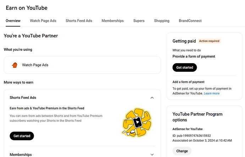Viewport: 245px width, 157px height.
Task: Expand the Memberships section chevron
Action: tap(152, 155)
